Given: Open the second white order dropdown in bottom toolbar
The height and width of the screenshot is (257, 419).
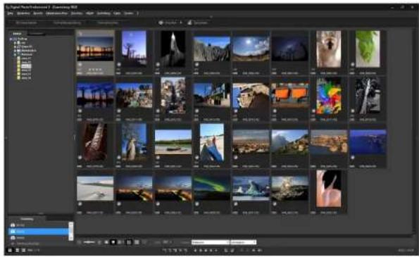Looking at the screenshot, I should 243,242.
